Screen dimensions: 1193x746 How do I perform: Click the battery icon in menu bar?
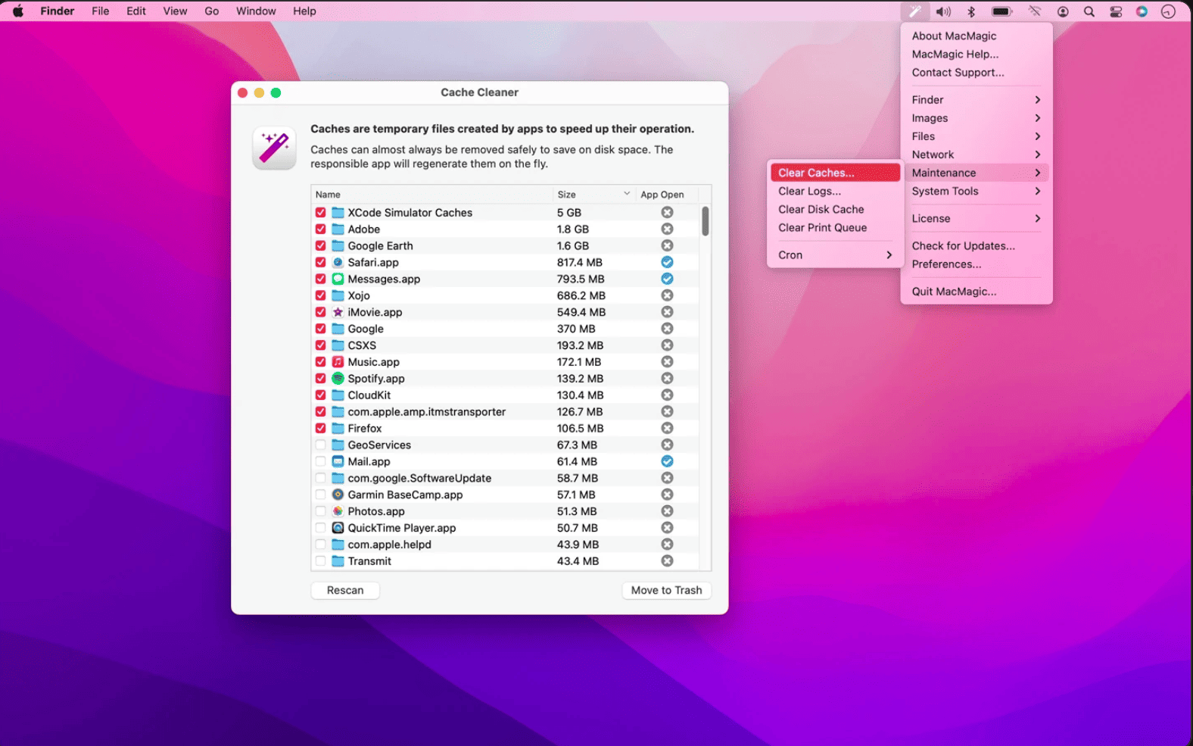point(1002,11)
